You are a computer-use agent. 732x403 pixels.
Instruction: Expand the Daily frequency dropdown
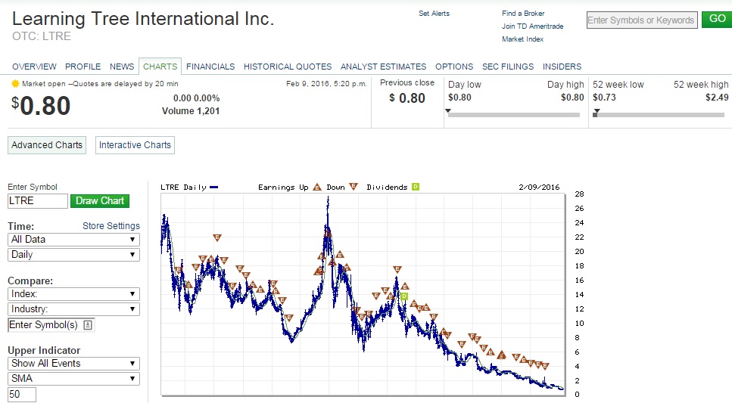pos(73,255)
